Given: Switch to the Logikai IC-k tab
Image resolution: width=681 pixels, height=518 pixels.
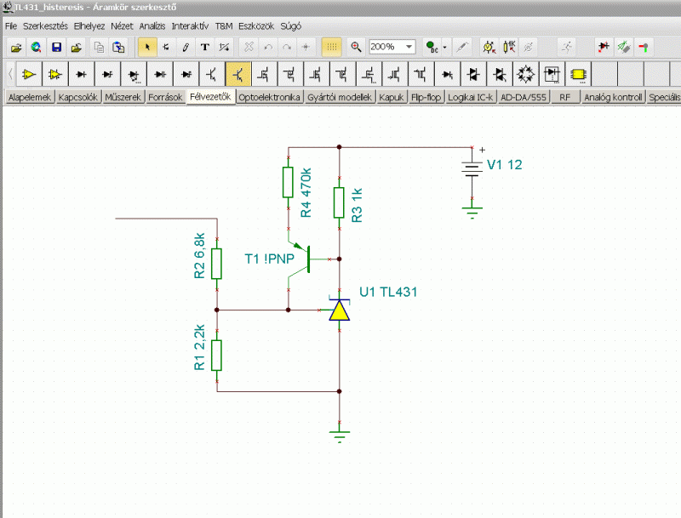Looking at the screenshot, I should coord(471,97).
